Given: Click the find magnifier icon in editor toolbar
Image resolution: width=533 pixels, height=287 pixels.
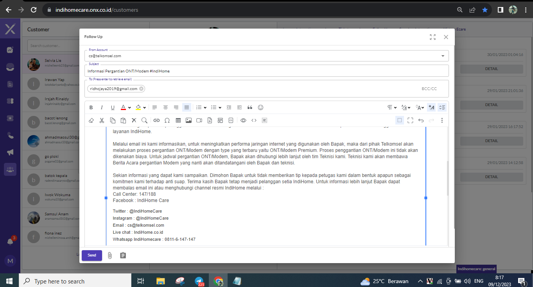Looking at the screenshot, I should pos(144,120).
